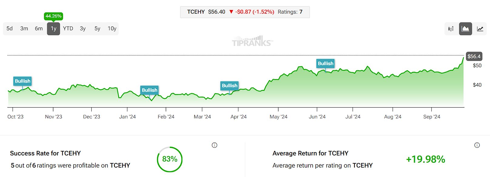
Task: Enable the 1y time range selection
Action: click(53, 28)
